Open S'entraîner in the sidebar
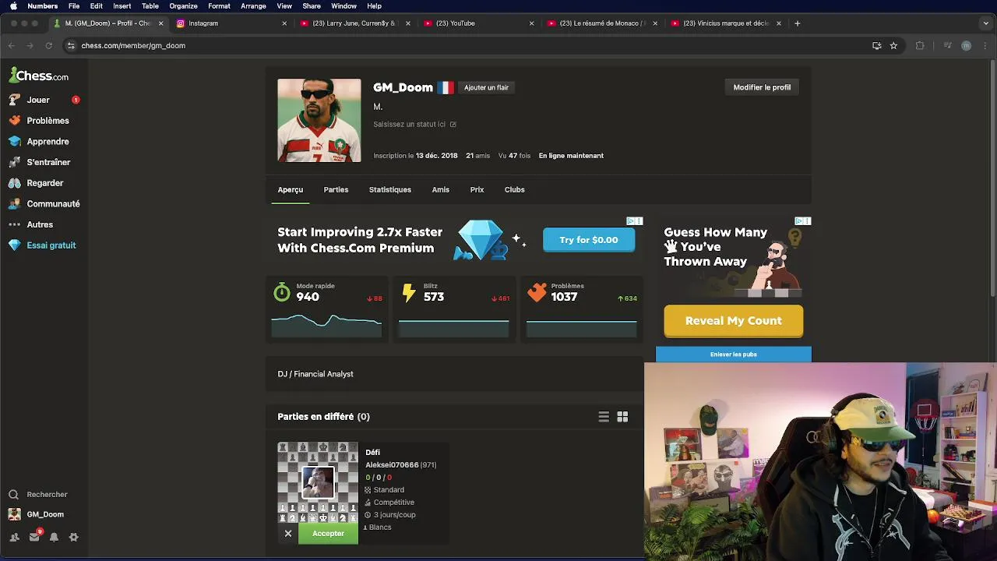Image resolution: width=997 pixels, height=561 pixels. coord(48,162)
